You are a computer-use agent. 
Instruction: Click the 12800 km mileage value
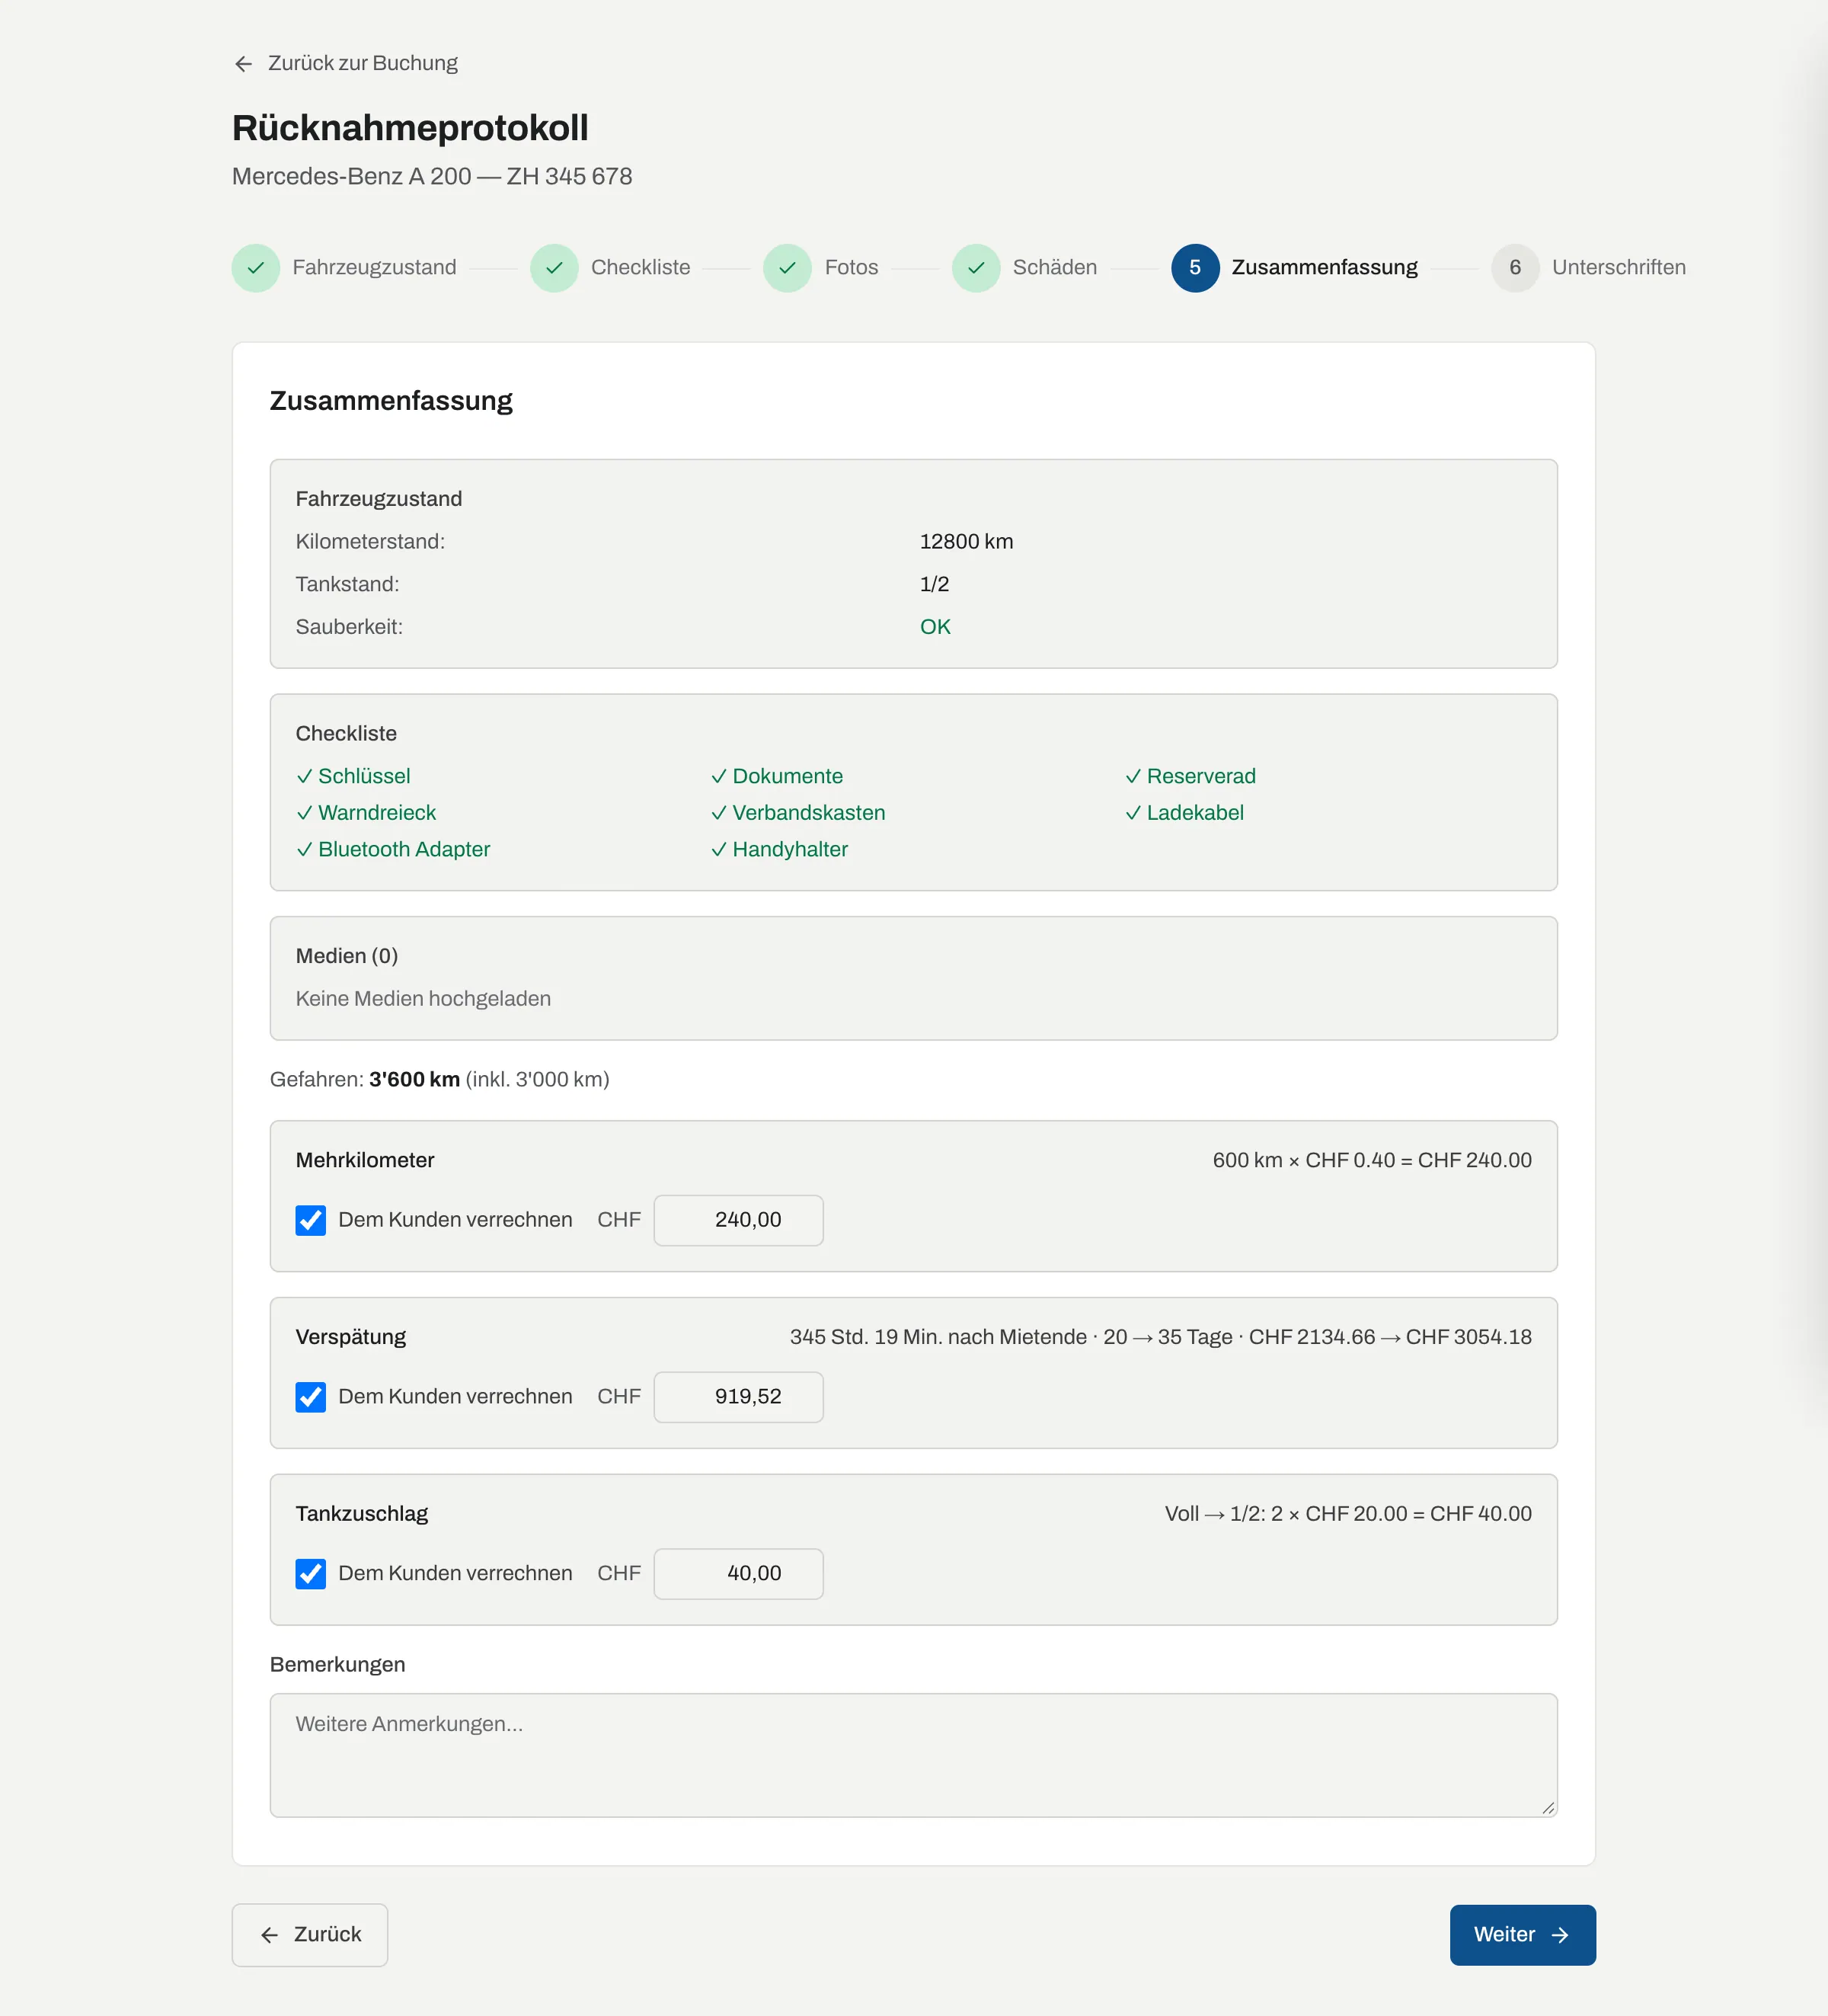pyautogui.click(x=967, y=542)
